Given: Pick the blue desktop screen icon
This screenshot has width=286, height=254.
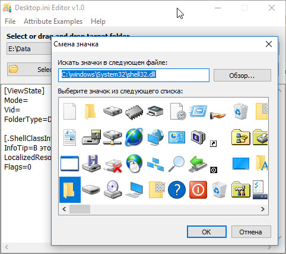Looking at the screenshot, I should click(241, 164).
